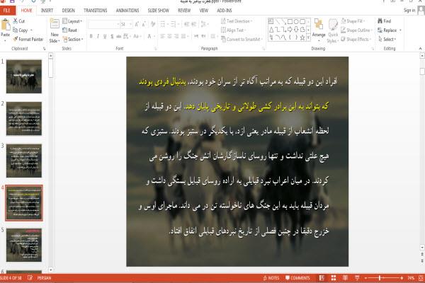Switch to the REVIEW tab

184,11
